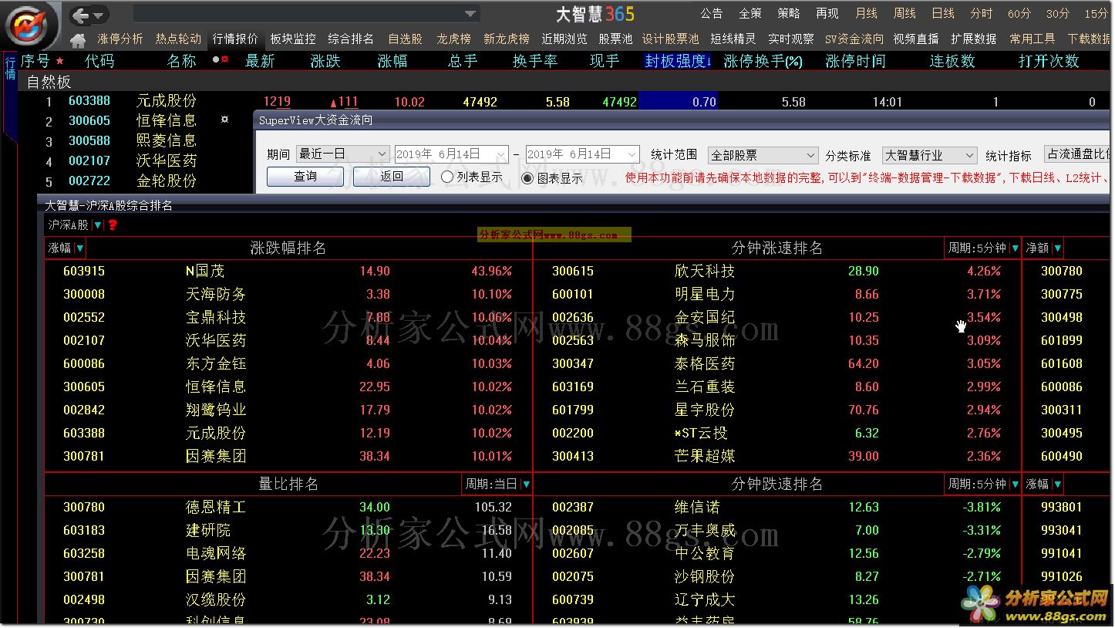The height and width of the screenshot is (628, 1115).
Task: Switch to the 行情报价 tab
Action: (x=235, y=39)
